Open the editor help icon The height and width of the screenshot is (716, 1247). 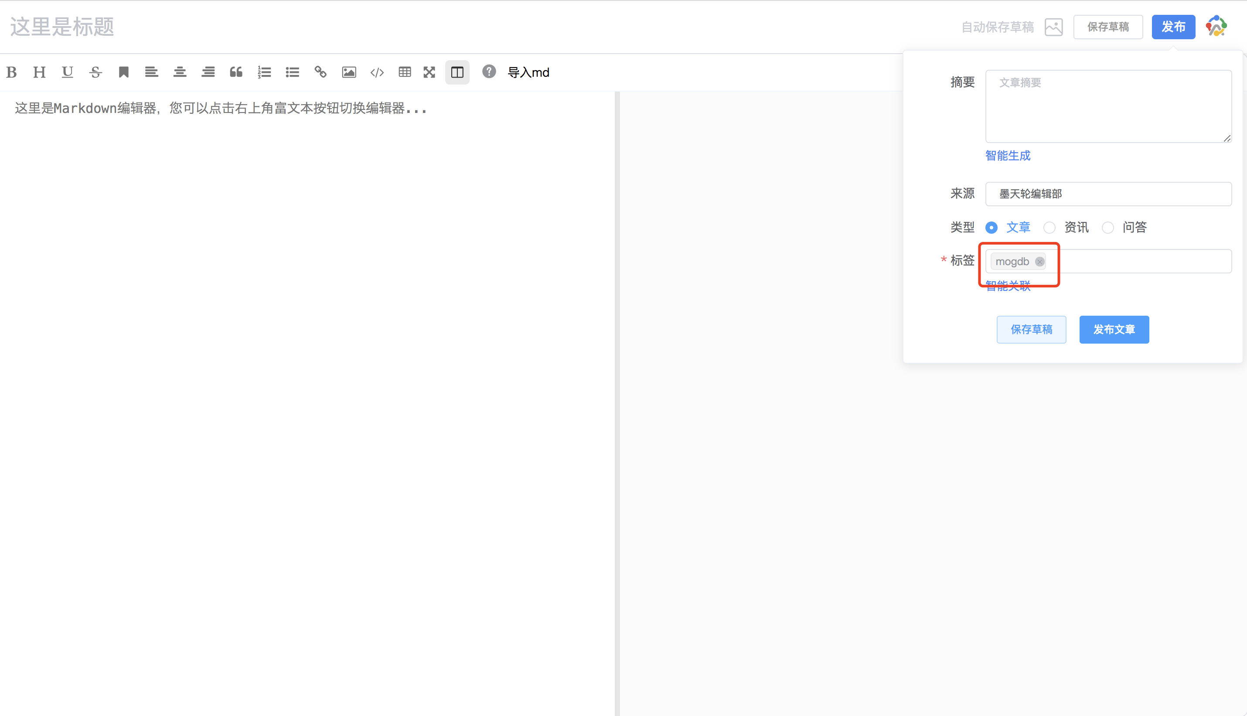(x=489, y=72)
